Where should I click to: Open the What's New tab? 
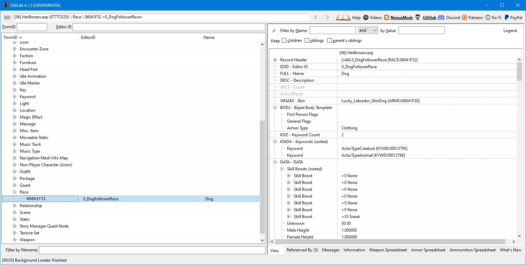(510, 250)
